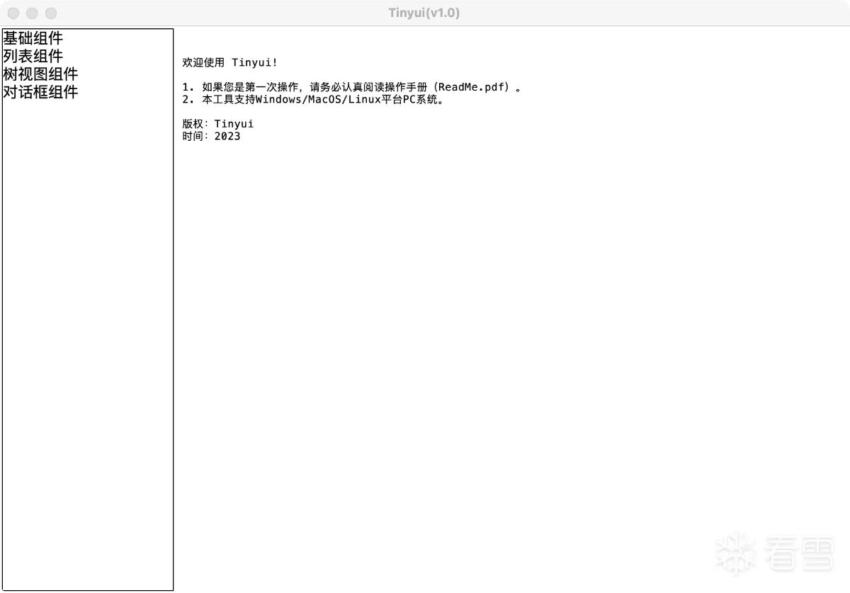Click the snowflake watermark logo
Image resolution: width=850 pixels, height=593 pixels.
tap(737, 554)
